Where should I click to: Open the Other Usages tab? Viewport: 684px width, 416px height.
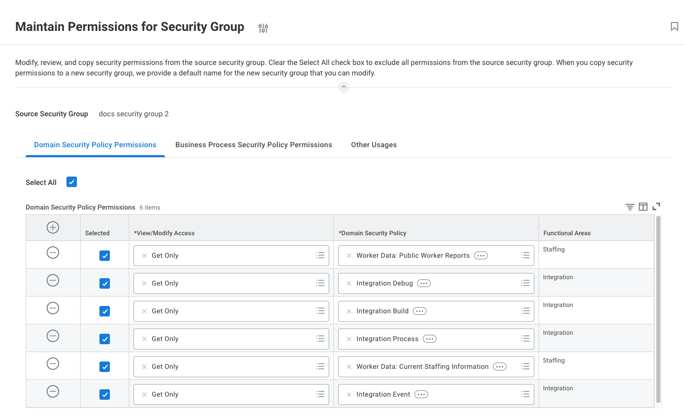(374, 145)
